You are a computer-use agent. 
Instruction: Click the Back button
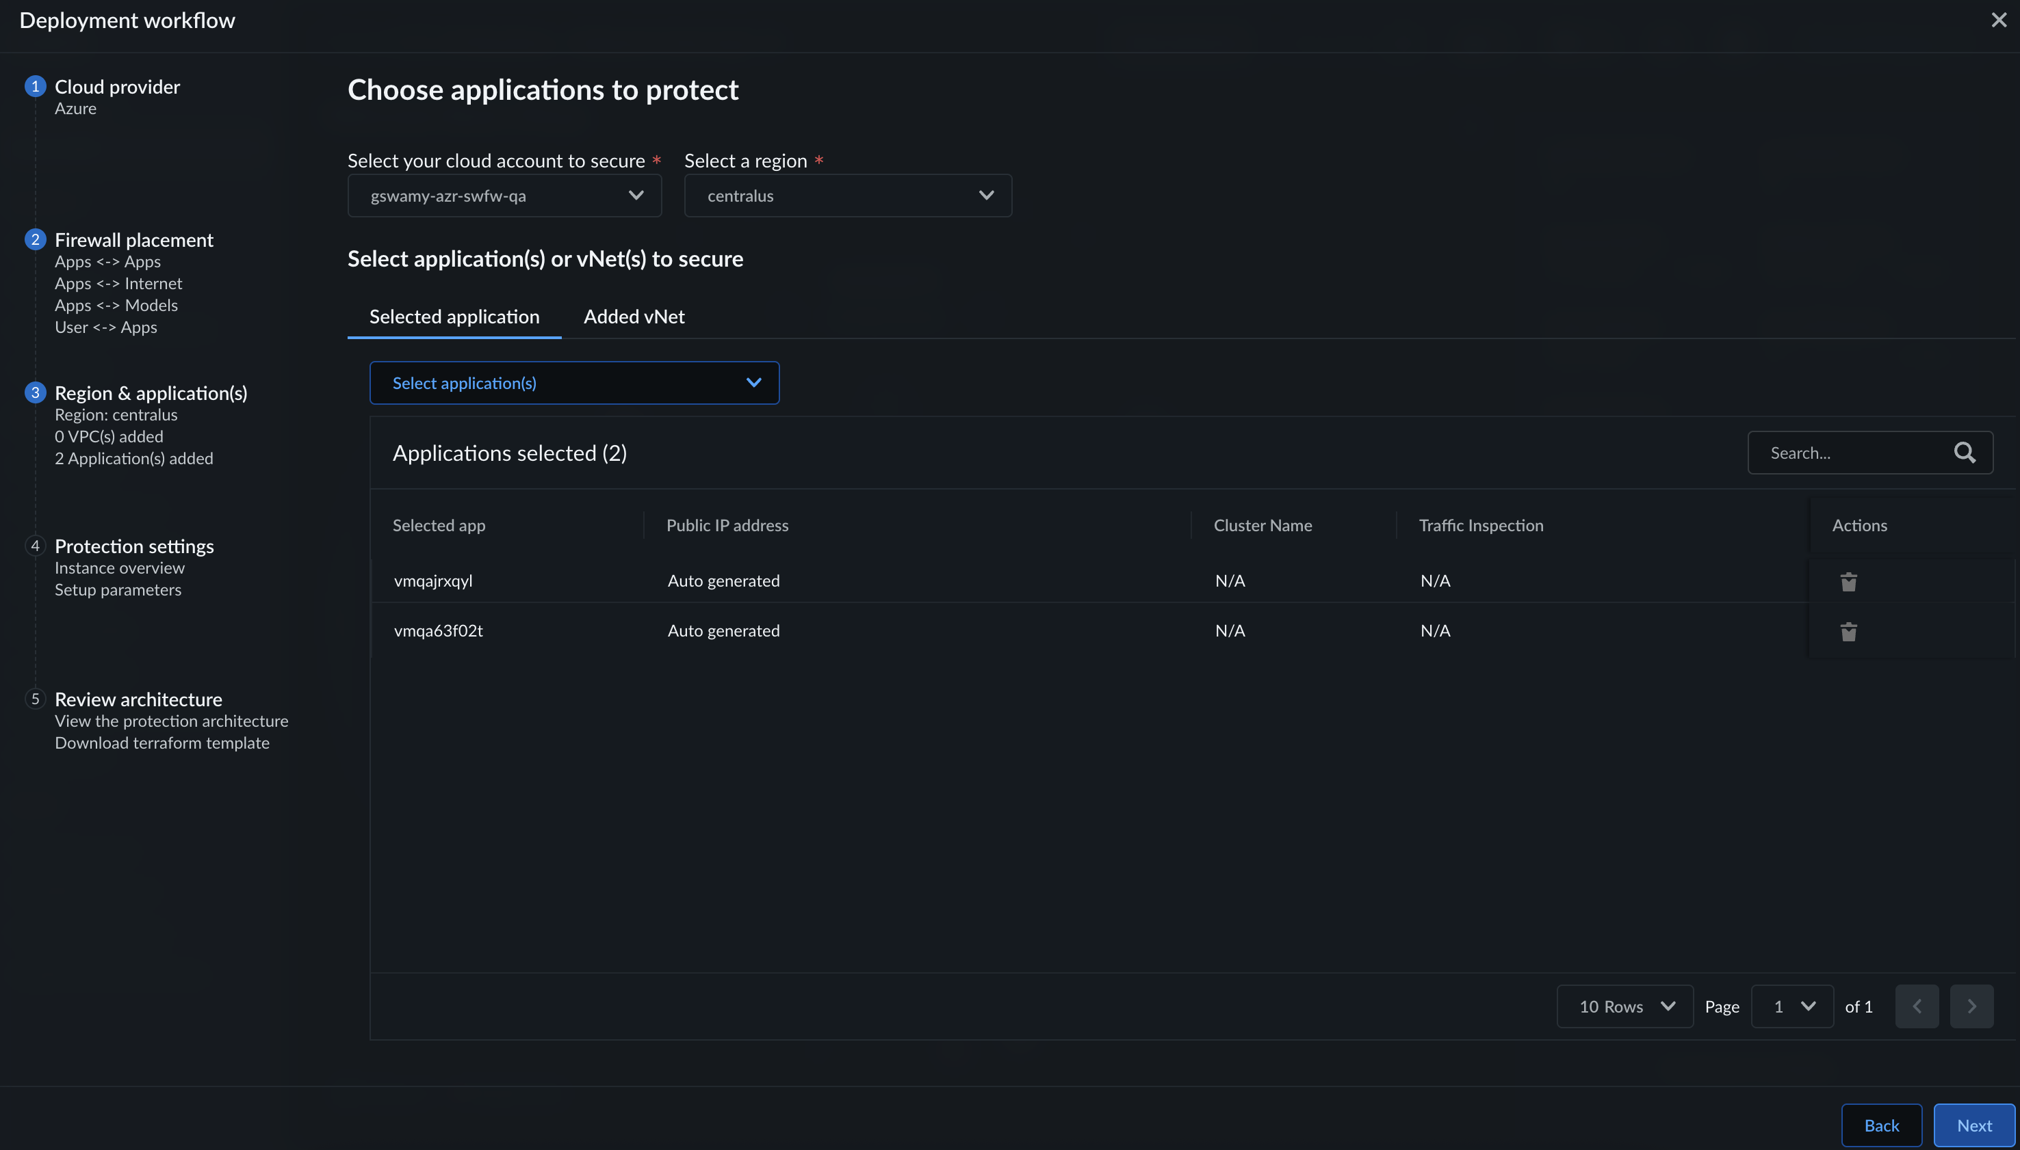coord(1881,1125)
